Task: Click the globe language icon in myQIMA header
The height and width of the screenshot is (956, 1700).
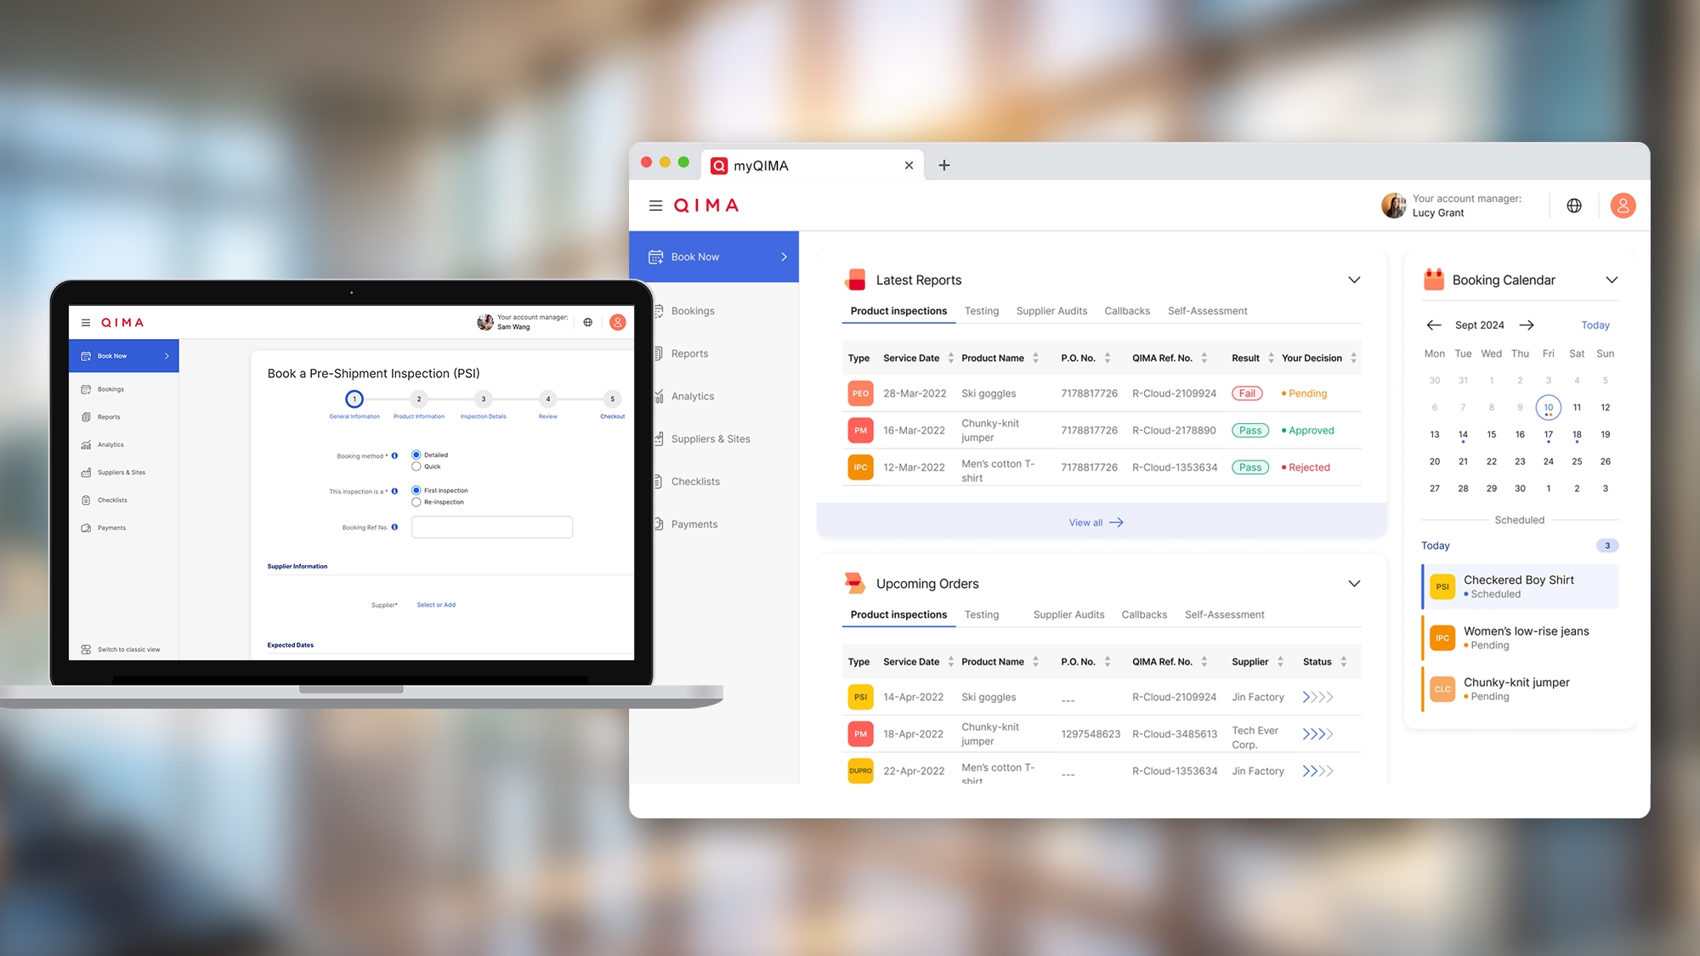Action: tap(1574, 206)
